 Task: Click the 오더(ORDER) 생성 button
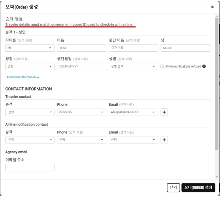(x=198, y=187)
